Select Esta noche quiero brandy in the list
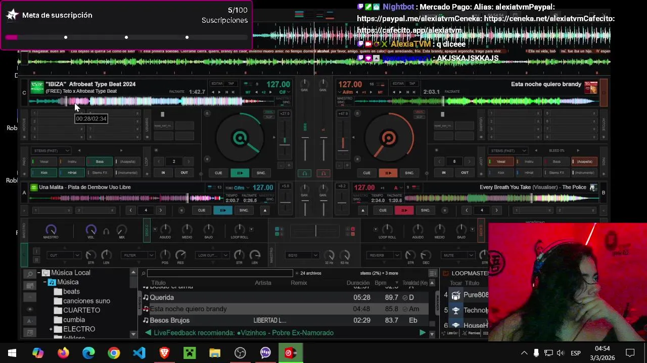Screen dimensions: 647x363 click(286, 309)
